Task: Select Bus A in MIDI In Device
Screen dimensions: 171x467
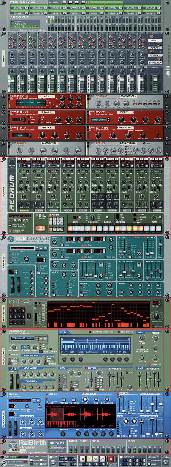Action: tap(64, 2)
